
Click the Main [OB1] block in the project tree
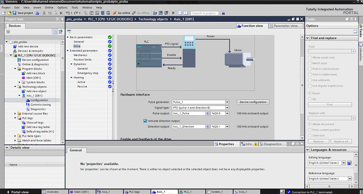click(33, 78)
